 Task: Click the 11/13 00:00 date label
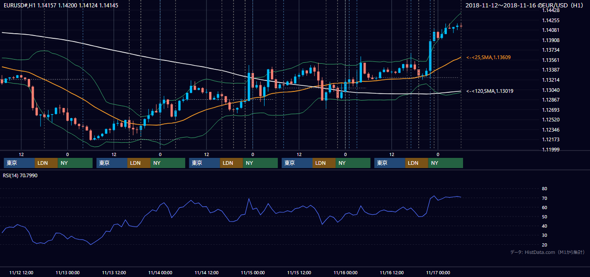click(67, 272)
